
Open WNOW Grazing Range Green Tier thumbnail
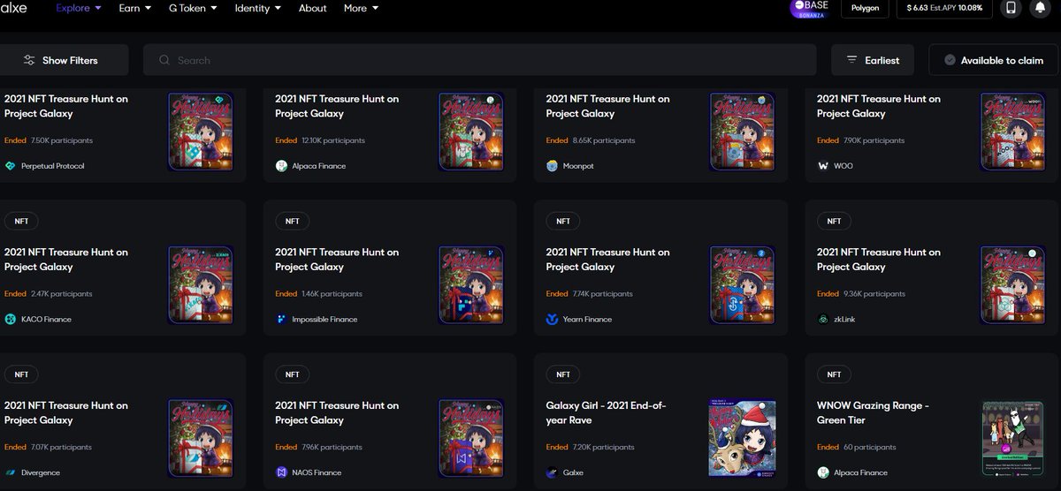click(x=1013, y=438)
